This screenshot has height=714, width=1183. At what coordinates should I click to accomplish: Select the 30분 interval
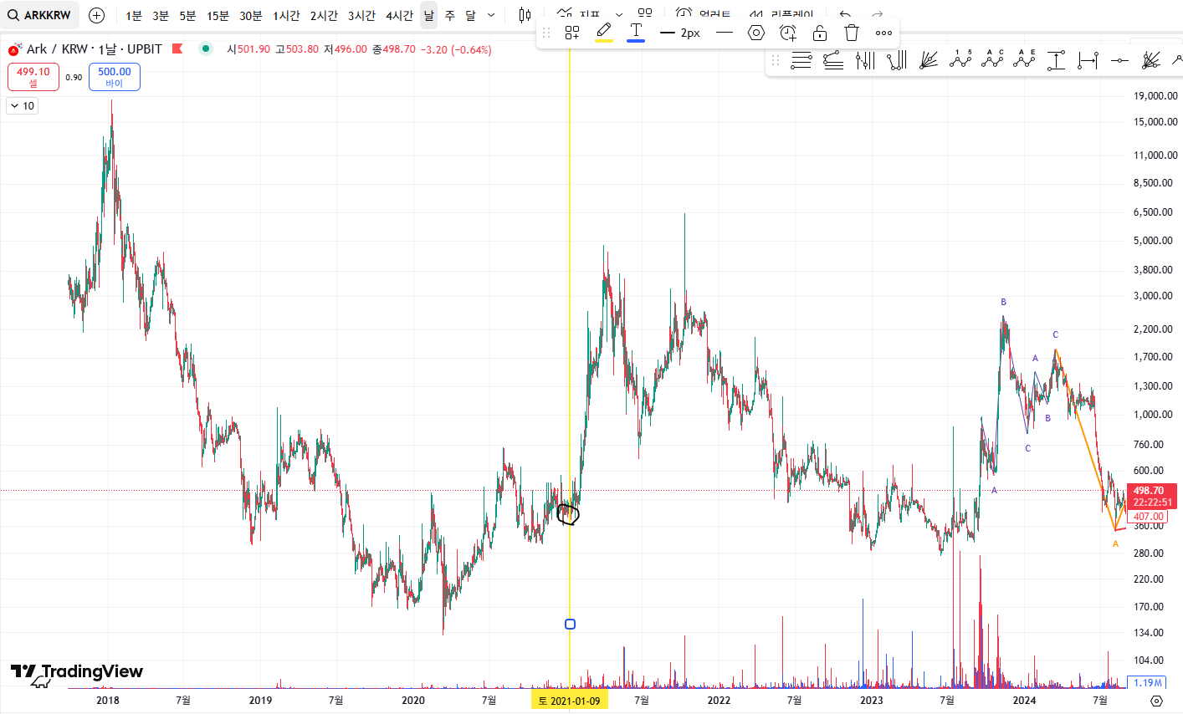250,15
